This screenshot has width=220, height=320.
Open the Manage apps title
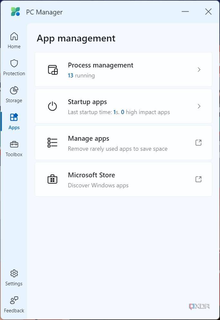click(x=88, y=138)
